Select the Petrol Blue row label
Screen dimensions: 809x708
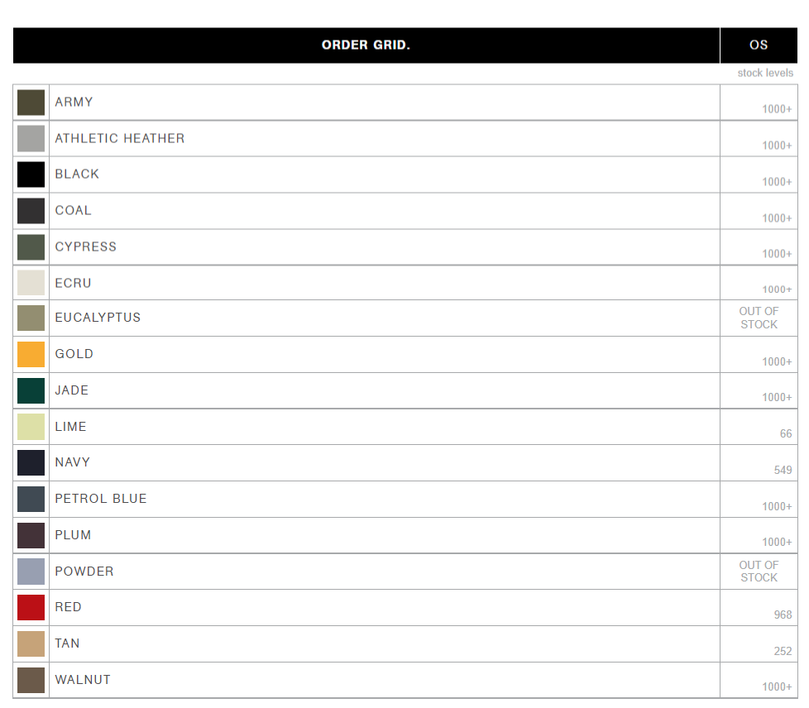click(x=101, y=499)
